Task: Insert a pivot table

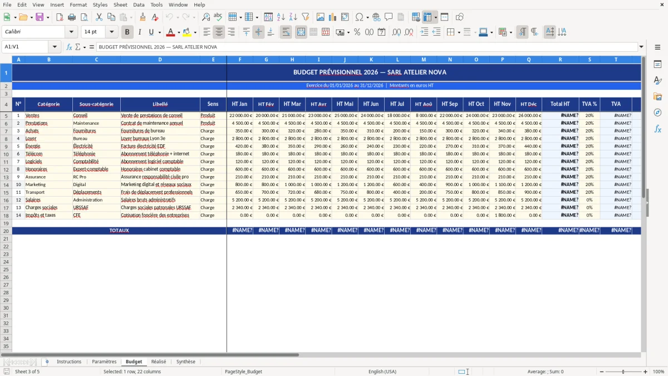Action: pos(345,17)
